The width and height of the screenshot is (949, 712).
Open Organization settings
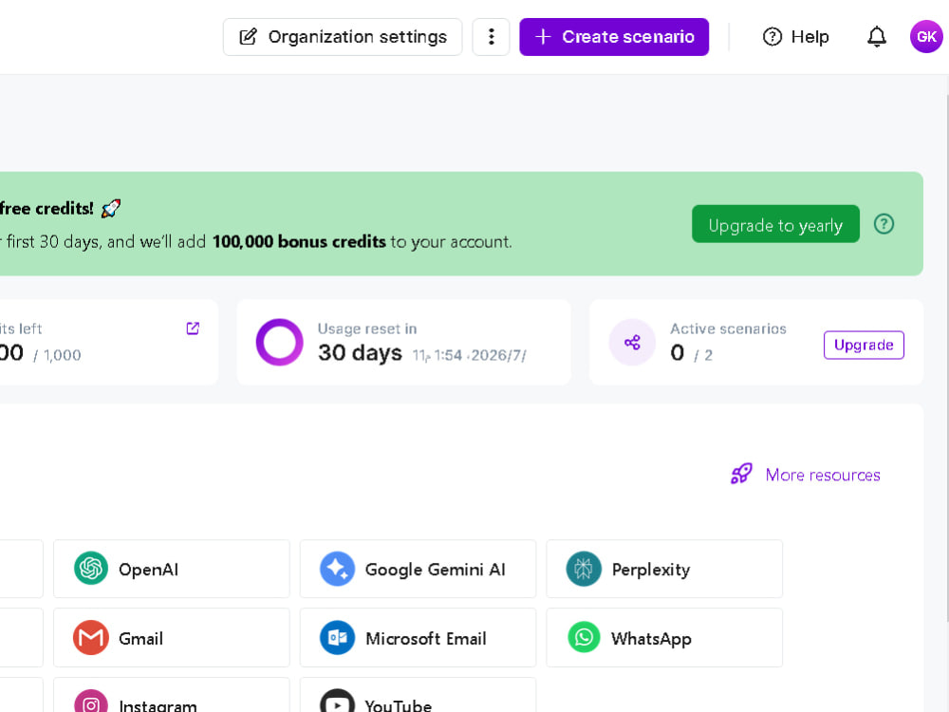coord(343,37)
